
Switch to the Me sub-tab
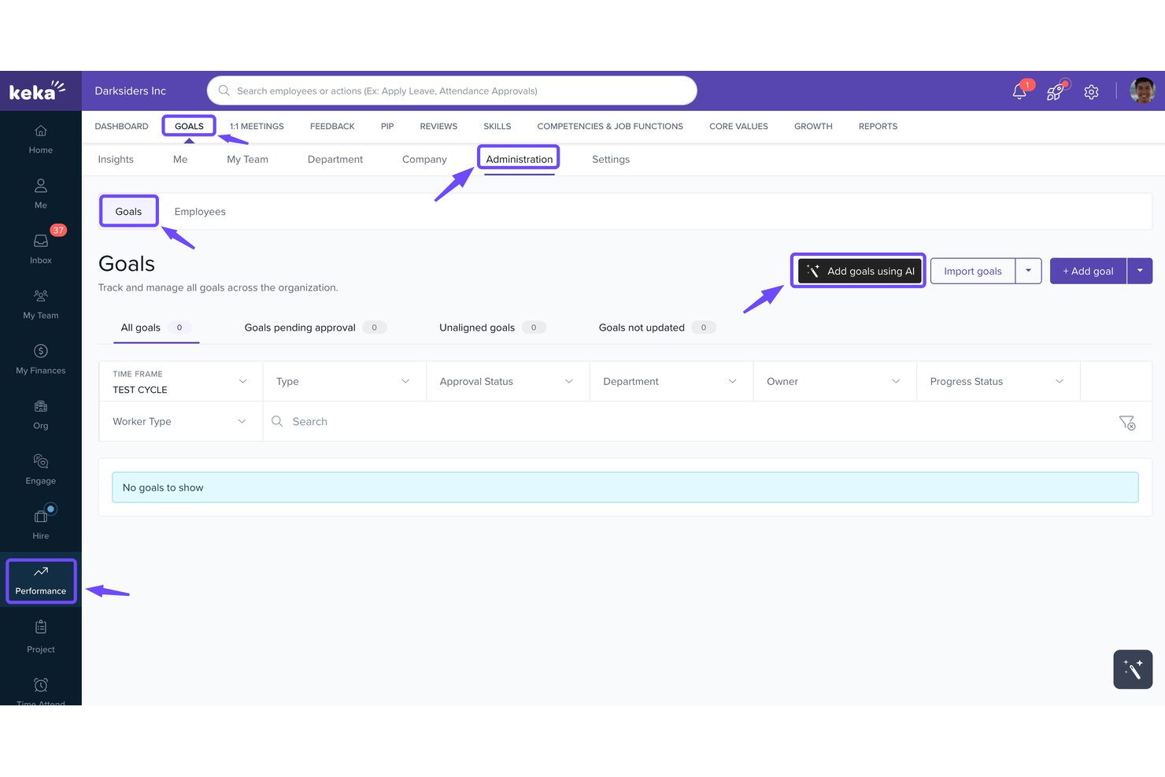(180, 159)
